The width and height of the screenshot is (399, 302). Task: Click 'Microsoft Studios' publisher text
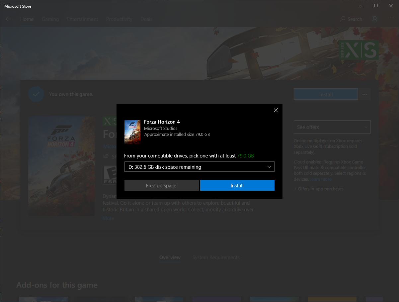tap(161, 128)
